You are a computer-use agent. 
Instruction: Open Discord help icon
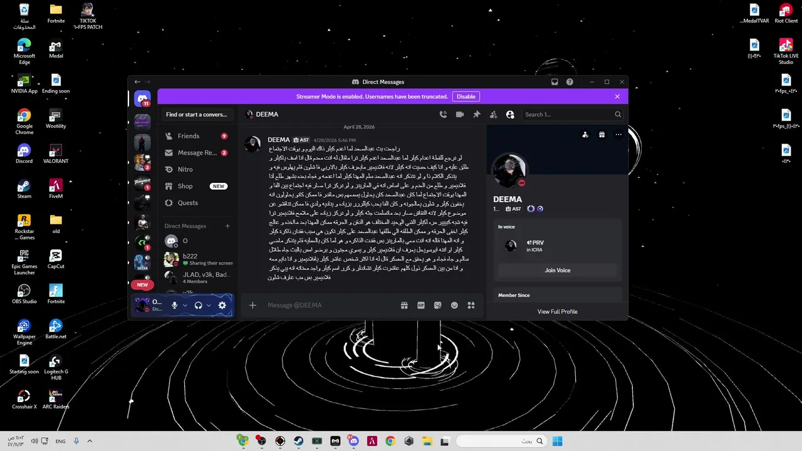[570, 82]
